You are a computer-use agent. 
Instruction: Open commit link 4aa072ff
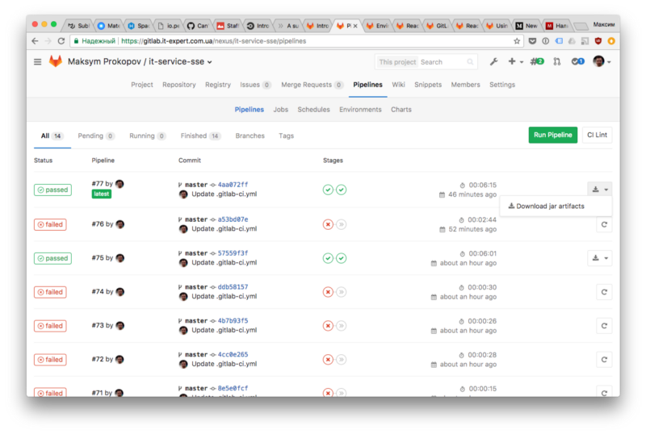[x=233, y=185]
